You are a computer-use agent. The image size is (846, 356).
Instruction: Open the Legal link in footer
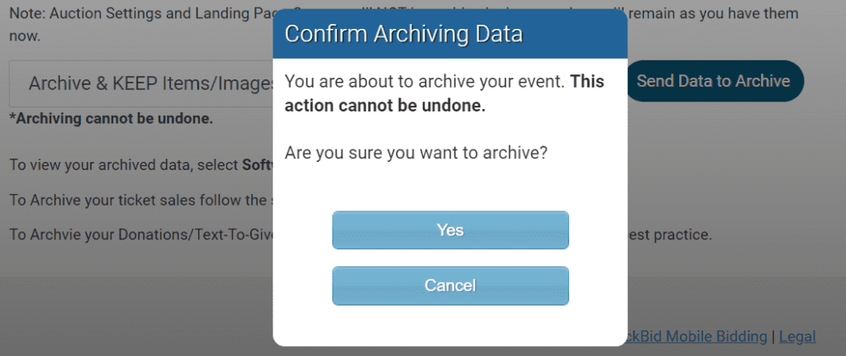click(797, 336)
